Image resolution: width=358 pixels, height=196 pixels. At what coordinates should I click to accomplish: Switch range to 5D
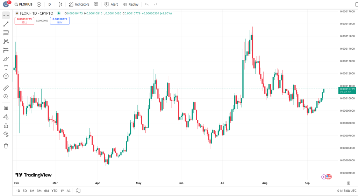click(x=25, y=191)
